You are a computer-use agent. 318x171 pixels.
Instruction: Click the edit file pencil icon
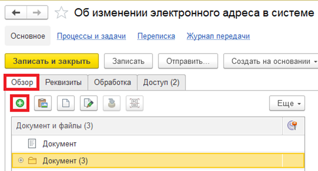point(88,103)
